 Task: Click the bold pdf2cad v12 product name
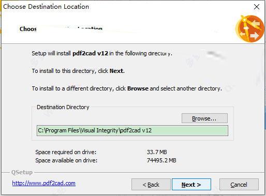point(90,53)
